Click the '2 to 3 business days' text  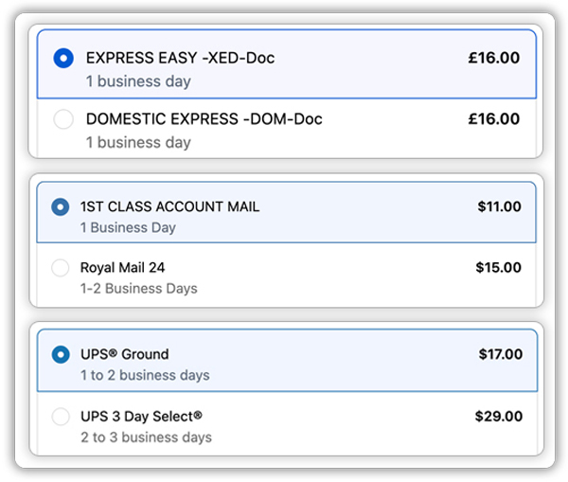(x=146, y=437)
